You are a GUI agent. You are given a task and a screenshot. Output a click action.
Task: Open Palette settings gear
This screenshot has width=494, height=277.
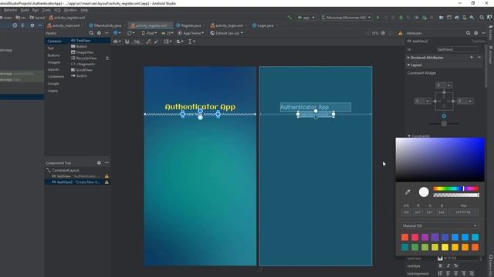99,33
